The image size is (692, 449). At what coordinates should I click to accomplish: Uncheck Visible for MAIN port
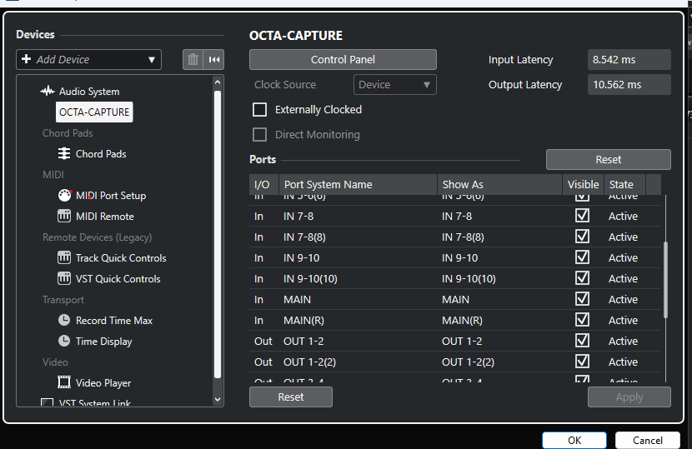[x=582, y=299]
